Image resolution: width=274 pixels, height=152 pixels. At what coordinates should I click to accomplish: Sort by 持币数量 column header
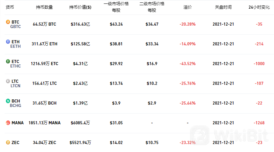pos(44,7)
